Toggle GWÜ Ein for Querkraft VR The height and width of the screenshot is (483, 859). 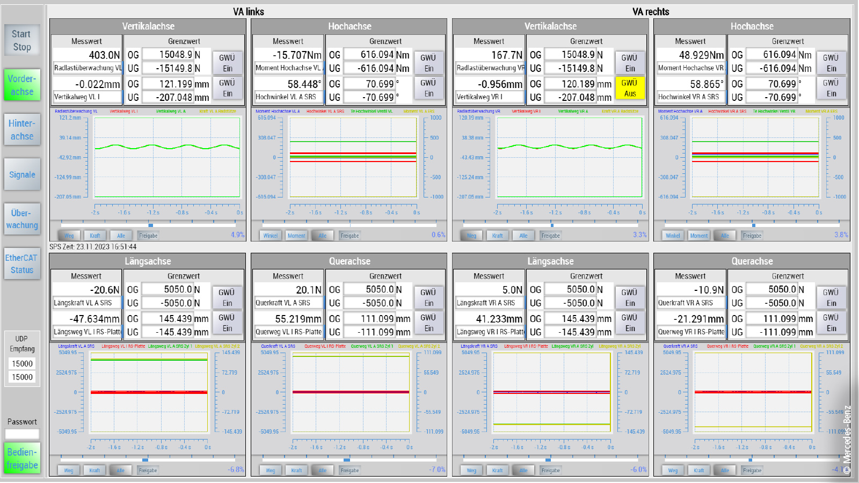831,297
